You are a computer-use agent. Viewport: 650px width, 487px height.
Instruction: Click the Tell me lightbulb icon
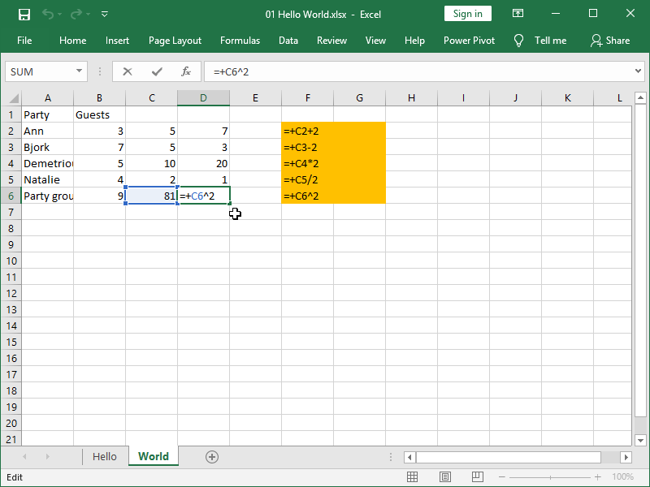click(x=518, y=40)
